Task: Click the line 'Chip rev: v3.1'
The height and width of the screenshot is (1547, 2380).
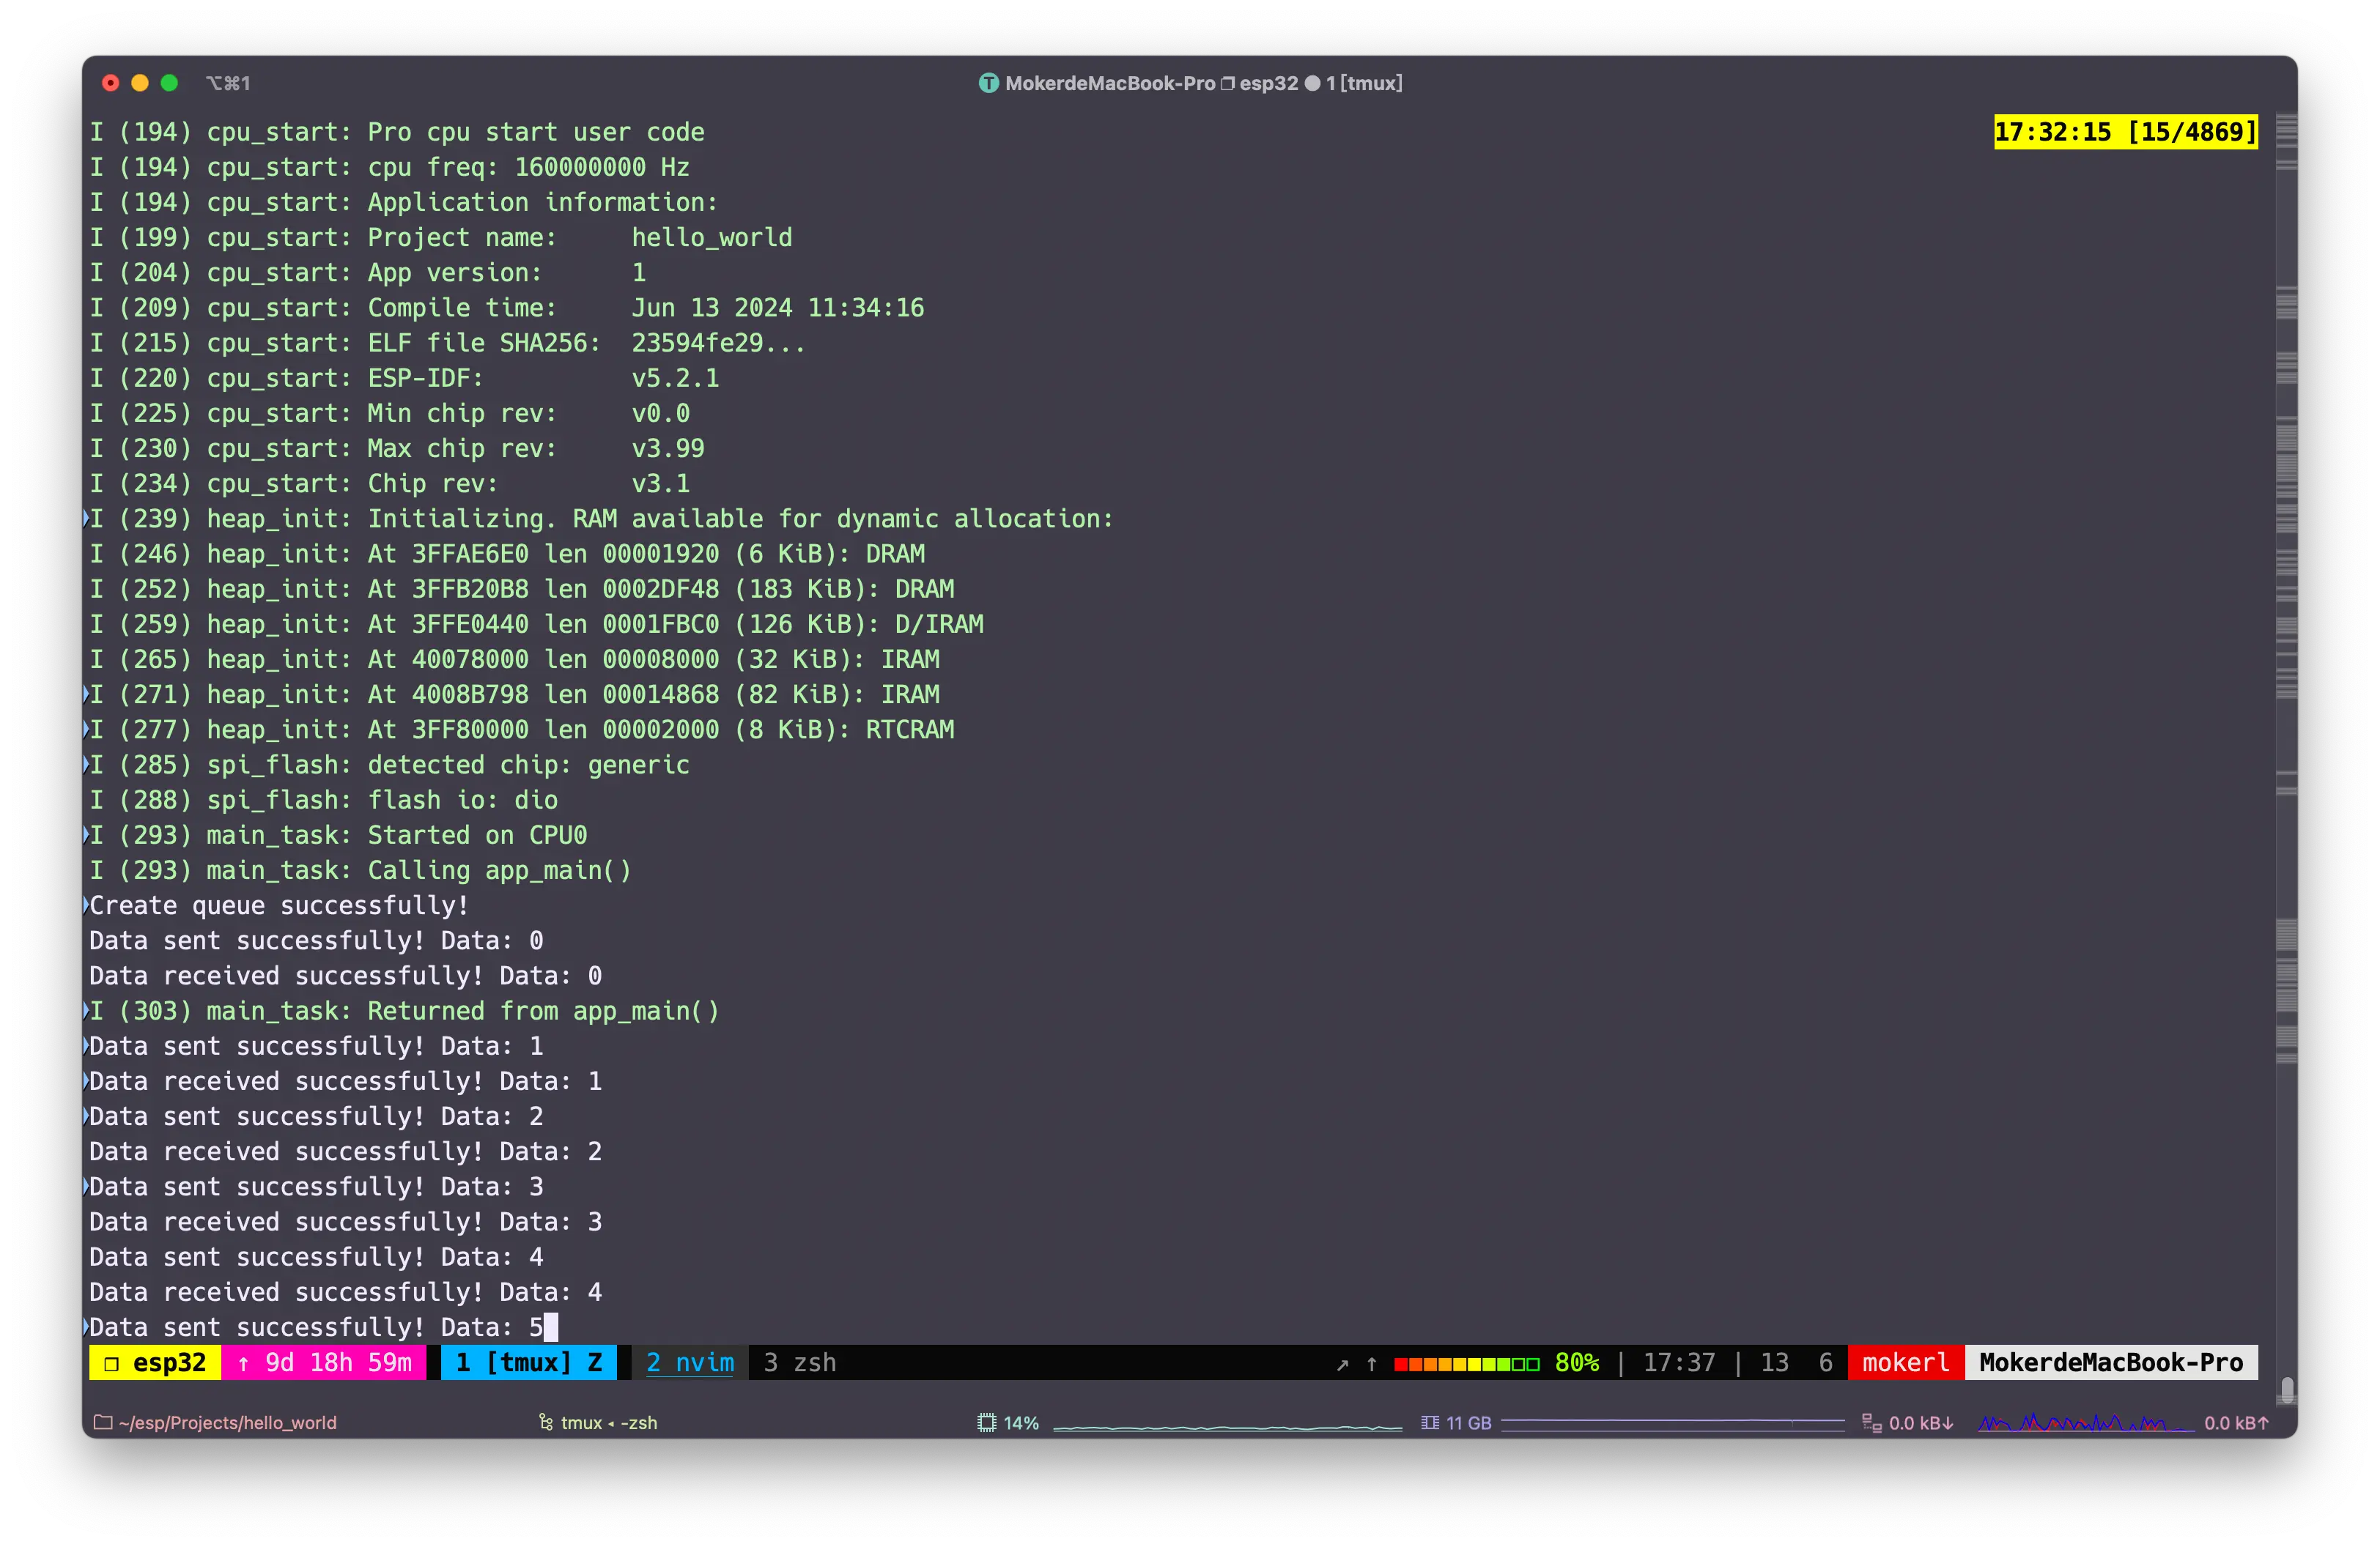Action: [390, 483]
